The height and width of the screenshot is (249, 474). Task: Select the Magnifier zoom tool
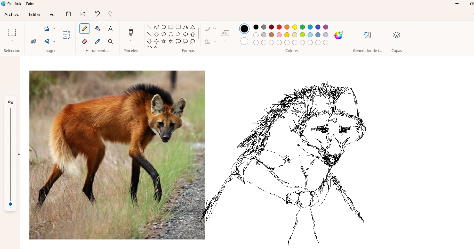[110, 41]
